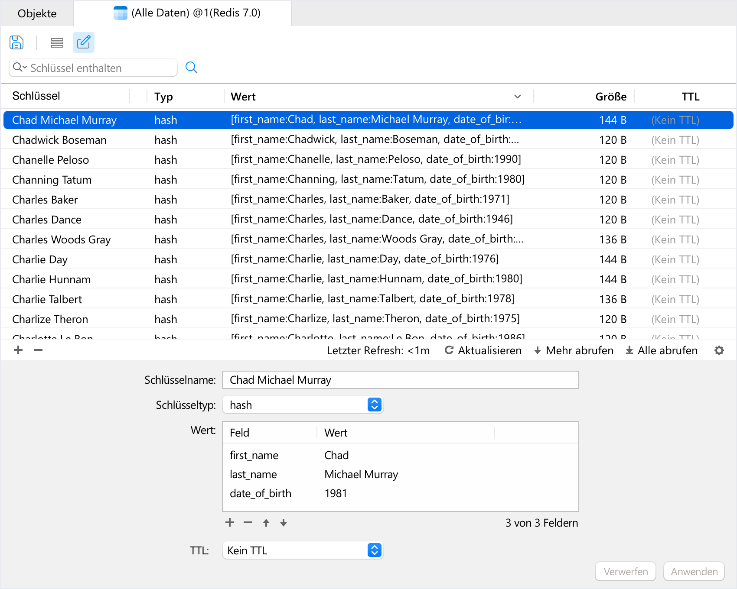Click the Letzter Refresh status text

coord(378,350)
